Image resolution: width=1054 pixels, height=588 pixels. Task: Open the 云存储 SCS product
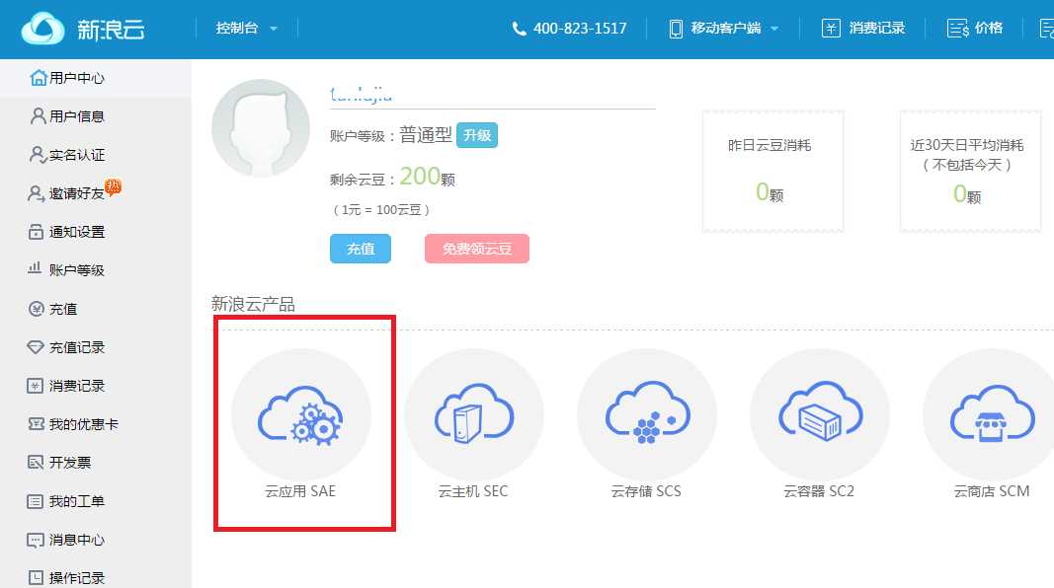click(646, 424)
